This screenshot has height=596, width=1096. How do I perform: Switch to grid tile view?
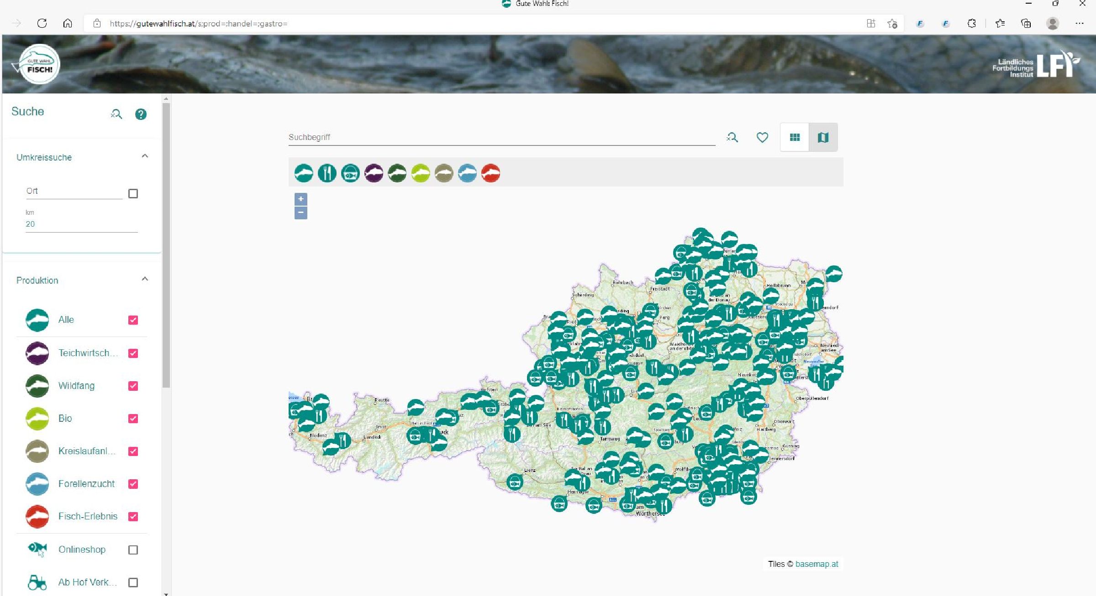[795, 137]
